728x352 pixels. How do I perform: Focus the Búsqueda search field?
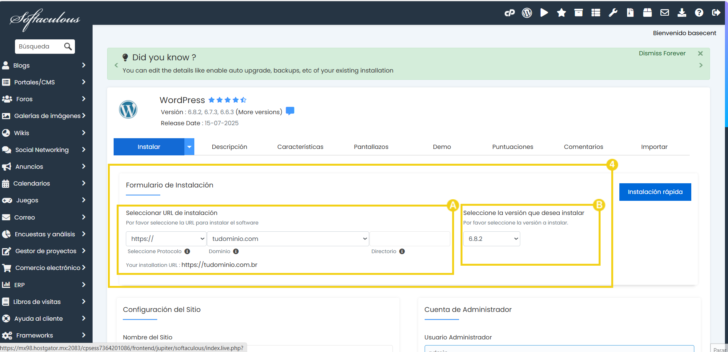click(x=39, y=47)
